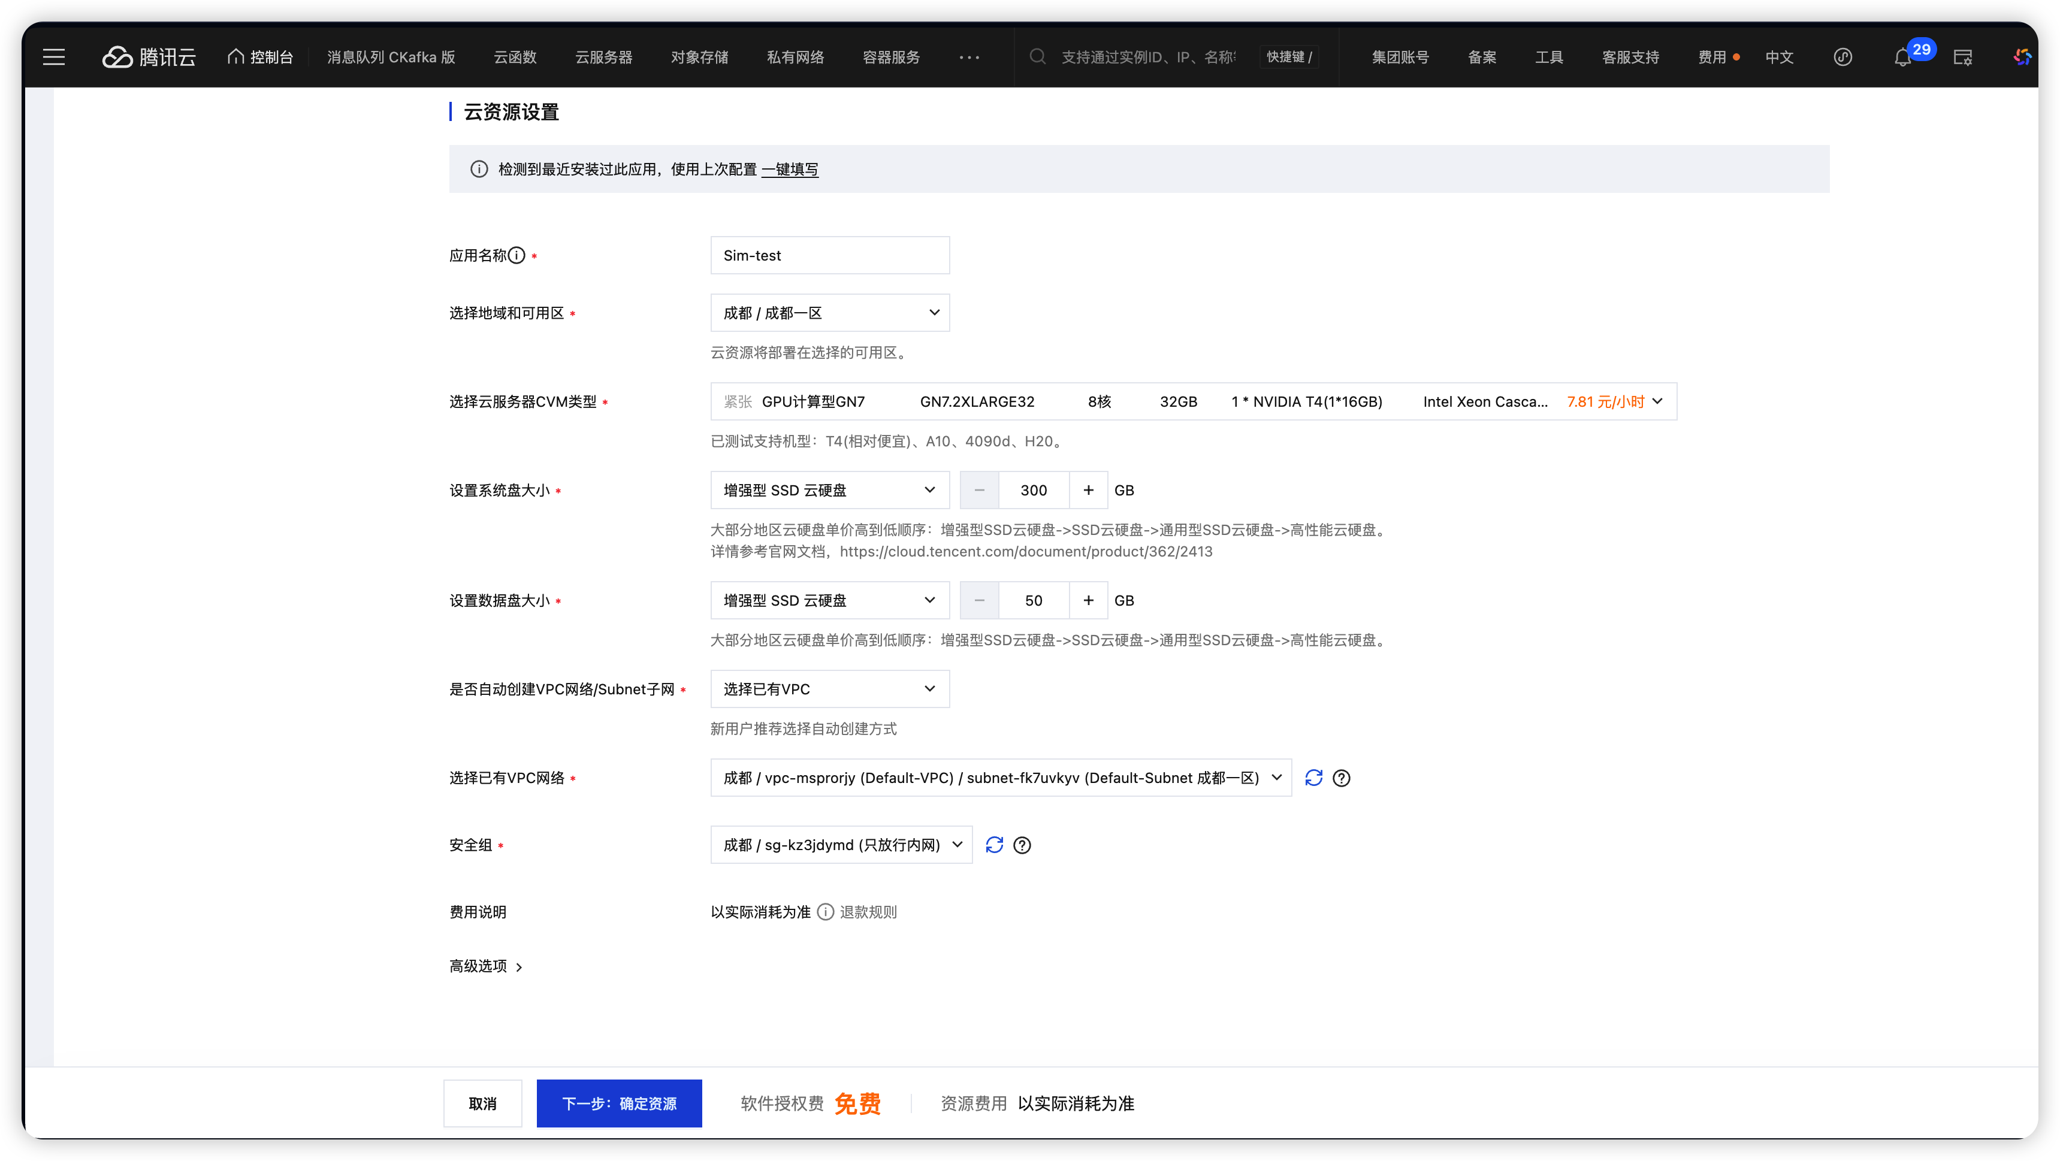Refresh the security group list
The height and width of the screenshot is (1161, 2060).
click(994, 845)
